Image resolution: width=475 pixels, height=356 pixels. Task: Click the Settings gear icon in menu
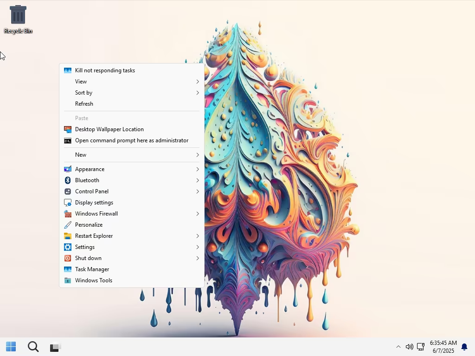pyautogui.click(x=68, y=247)
